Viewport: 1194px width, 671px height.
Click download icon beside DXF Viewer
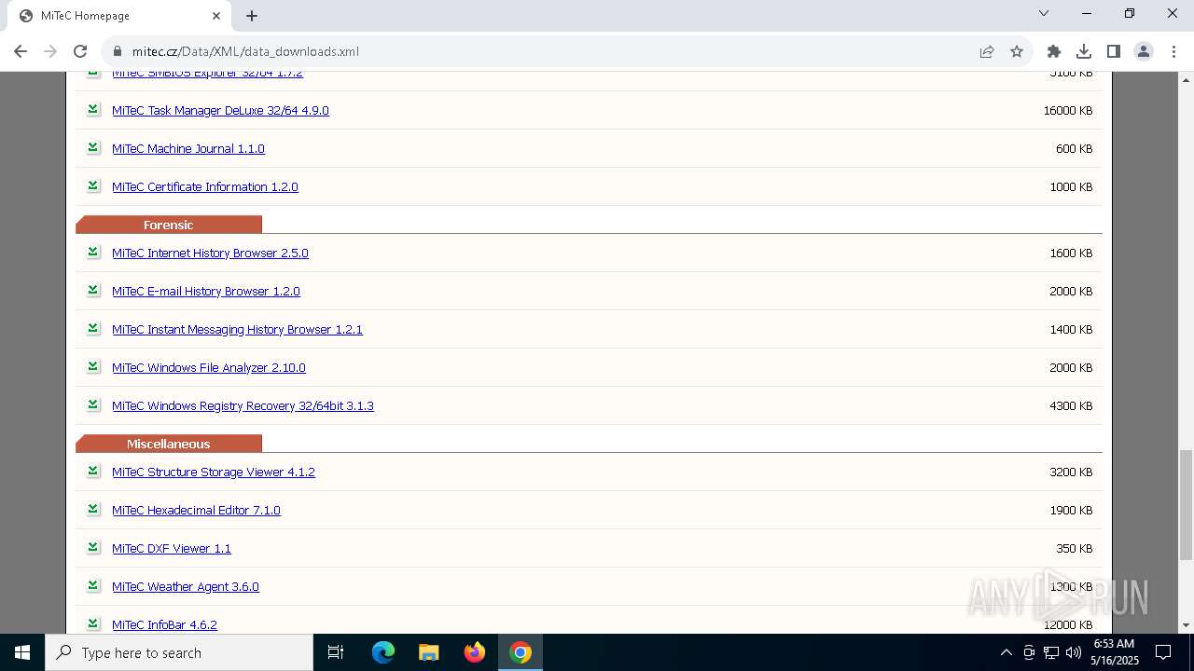93,547
